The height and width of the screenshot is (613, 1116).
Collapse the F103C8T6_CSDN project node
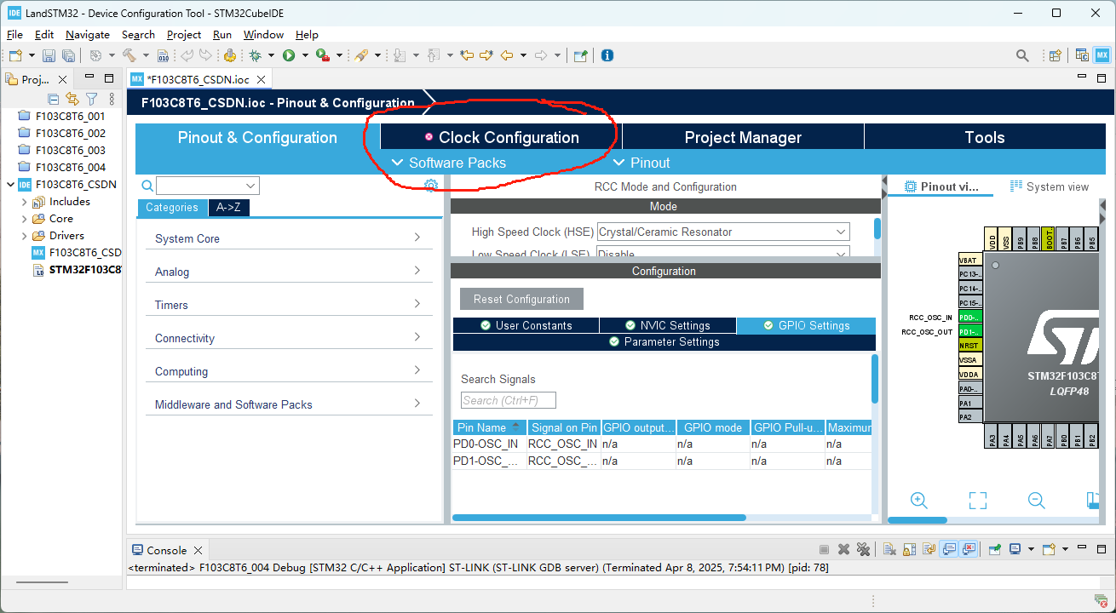pyautogui.click(x=10, y=185)
